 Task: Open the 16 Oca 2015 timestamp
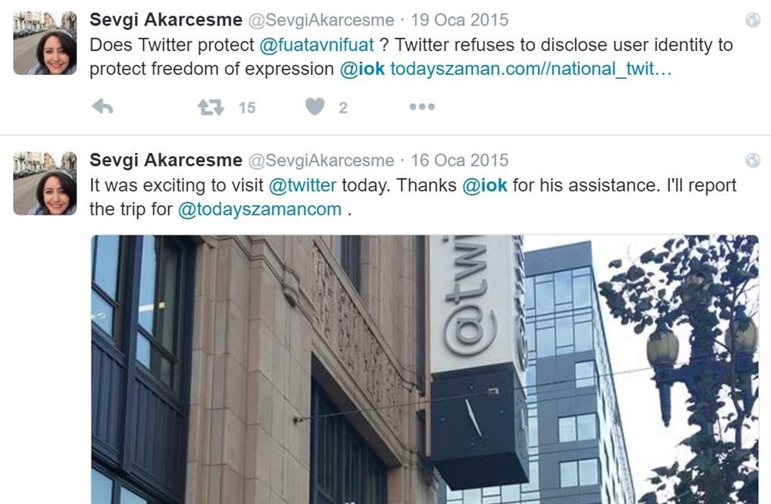460,161
